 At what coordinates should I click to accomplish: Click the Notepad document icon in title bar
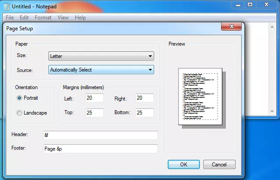(x=7, y=7)
